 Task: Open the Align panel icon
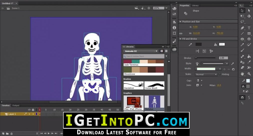[x=174, y=22]
